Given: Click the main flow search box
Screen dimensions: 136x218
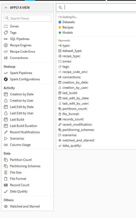Looking at the screenshot, I should point(96,8).
